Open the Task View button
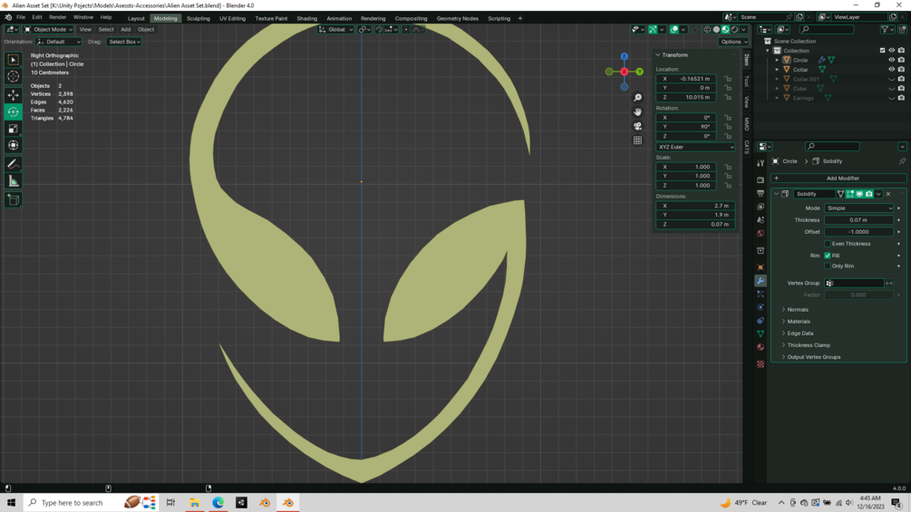911x512 pixels. (x=170, y=503)
